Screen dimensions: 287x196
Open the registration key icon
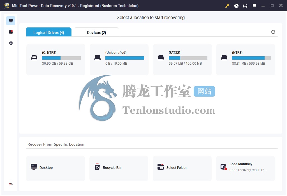coord(227,6)
